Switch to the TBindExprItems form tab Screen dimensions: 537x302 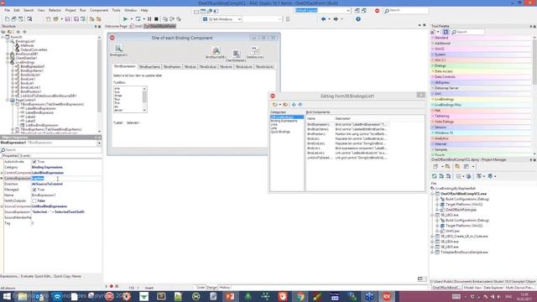point(149,67)
